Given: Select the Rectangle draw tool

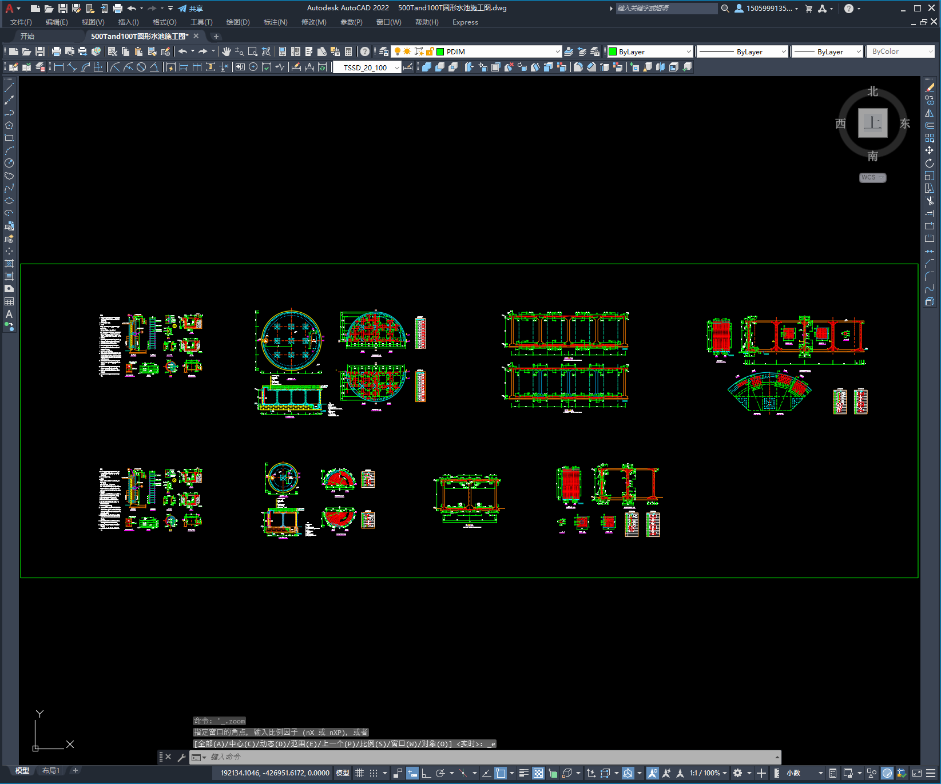Looking at the screenshot, I should click(x=9, y=138).
